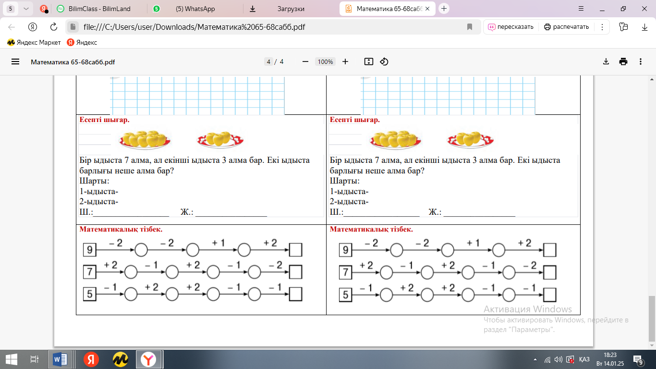Select the Математика 65-68сабб tab
Image resolution: width=656 pixels, height=369 pixels.
pyautogui.click(x=387, y=9)
